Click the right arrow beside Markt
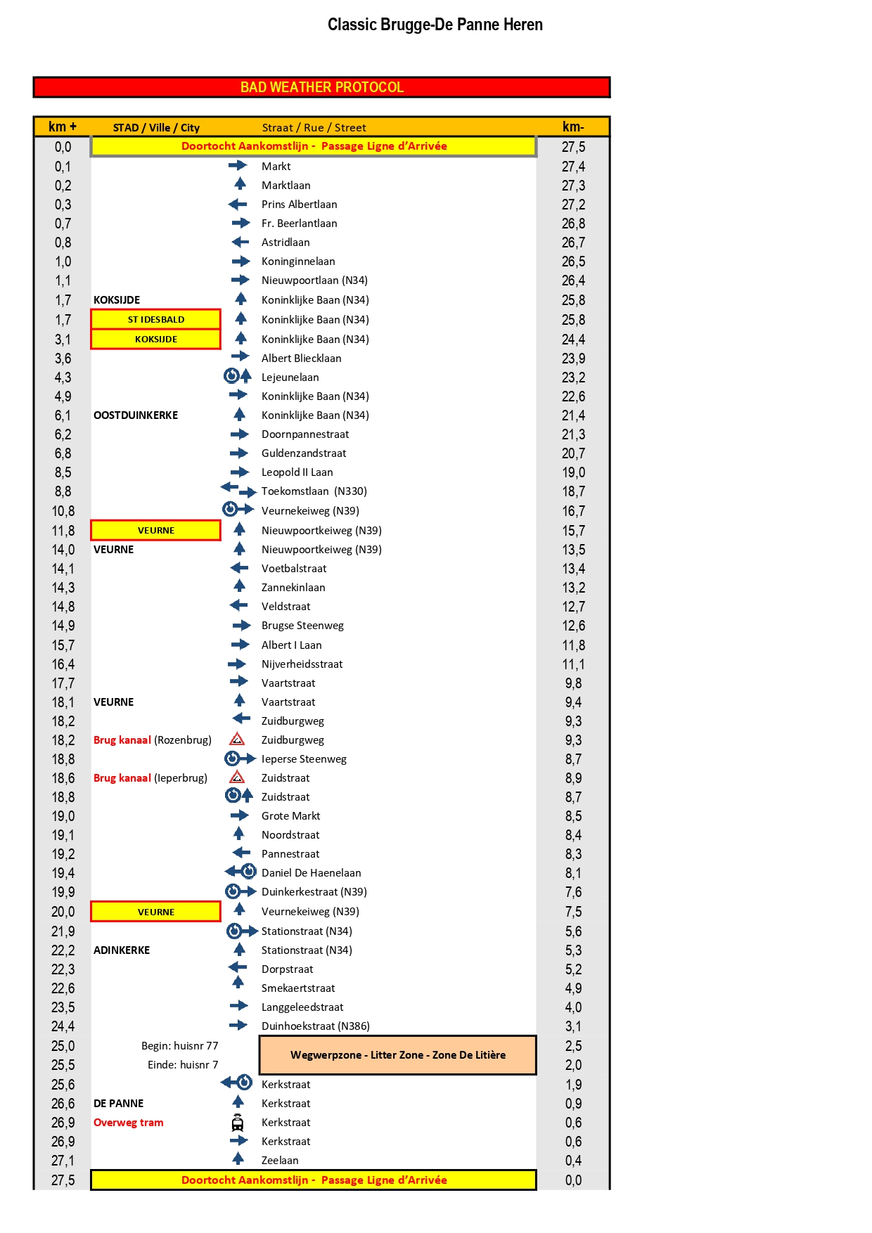Viewport: 872px width, 1233px height. [238, 165]
